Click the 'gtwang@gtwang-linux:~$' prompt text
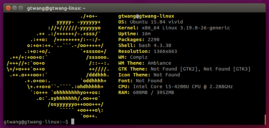 click(x=36, y=122)
